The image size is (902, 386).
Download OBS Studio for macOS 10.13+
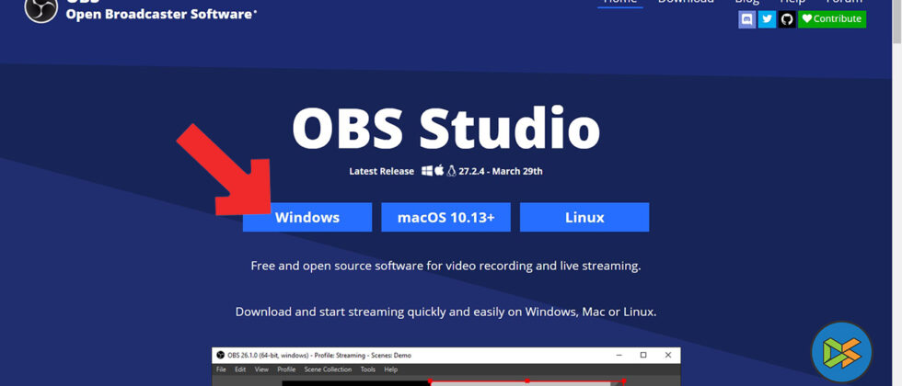(445, 217)
